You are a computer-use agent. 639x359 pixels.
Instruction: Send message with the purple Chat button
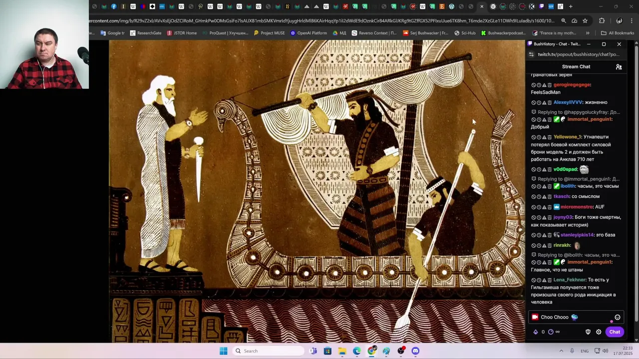pos(615,332)
